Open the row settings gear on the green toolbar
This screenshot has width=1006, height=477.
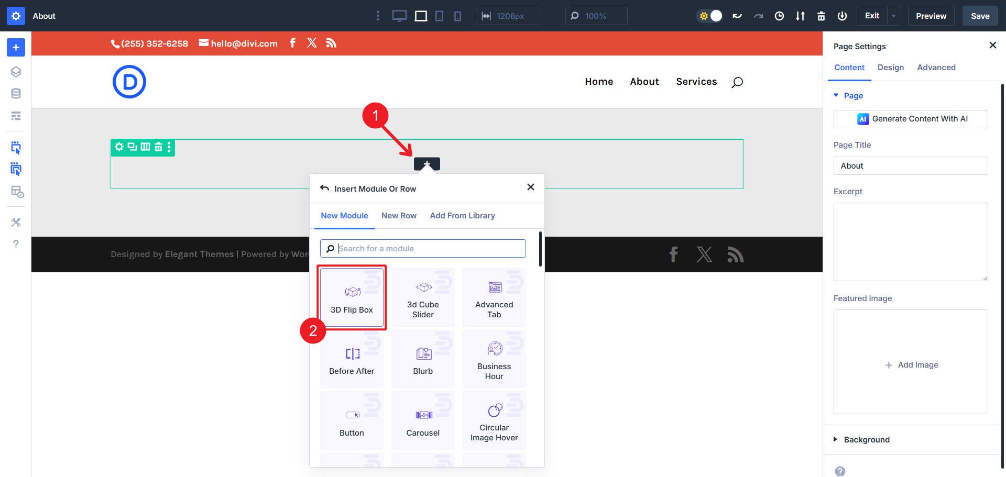point(118,147)
